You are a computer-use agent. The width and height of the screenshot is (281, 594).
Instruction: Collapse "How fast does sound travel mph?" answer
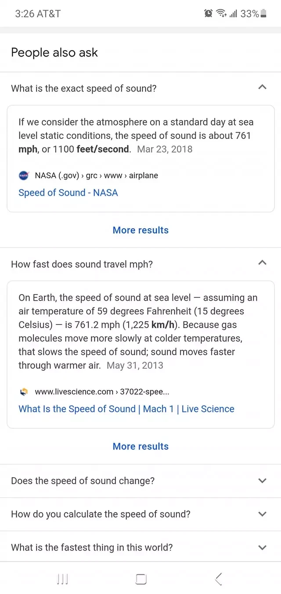pyautogui.click(x=262, y=263)
